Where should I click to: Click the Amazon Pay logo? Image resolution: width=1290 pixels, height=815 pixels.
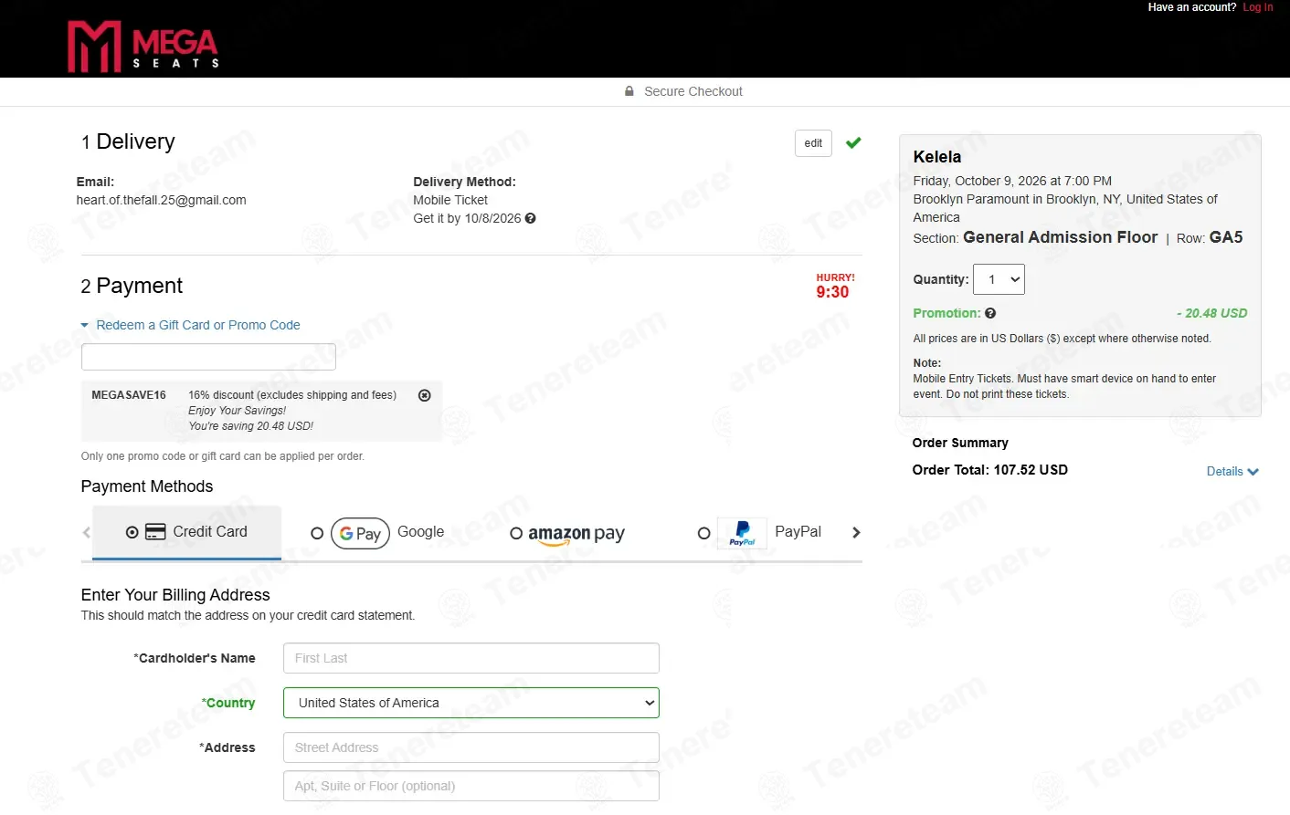[576, 534]
